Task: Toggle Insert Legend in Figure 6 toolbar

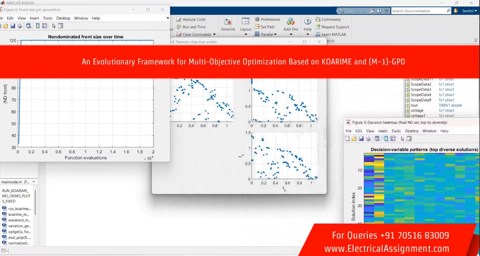Action: [x=45, y=26]
